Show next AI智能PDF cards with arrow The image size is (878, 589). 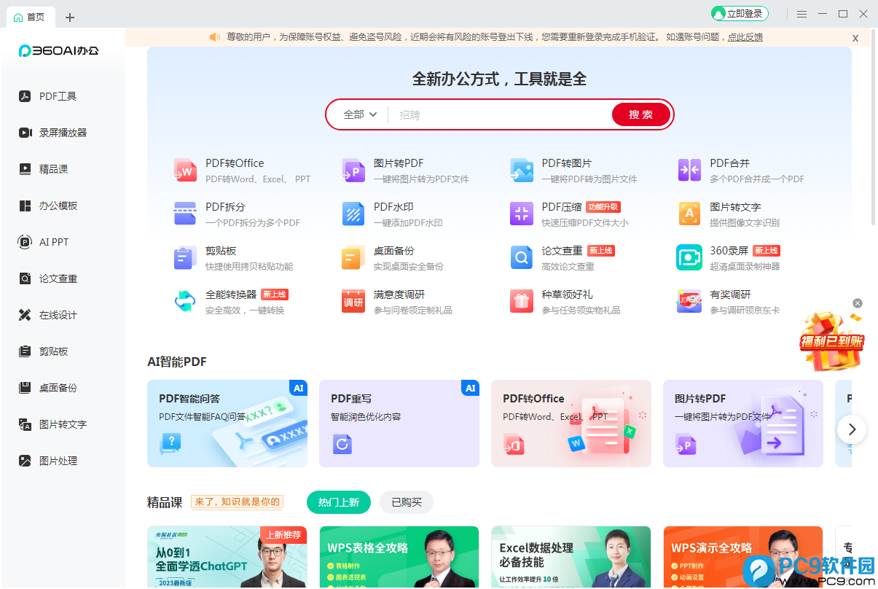[x=852, y=429]
